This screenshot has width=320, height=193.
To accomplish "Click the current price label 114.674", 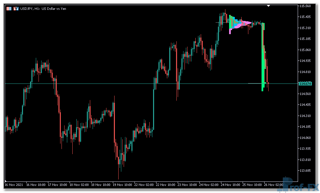I will [x=305, y=83].
